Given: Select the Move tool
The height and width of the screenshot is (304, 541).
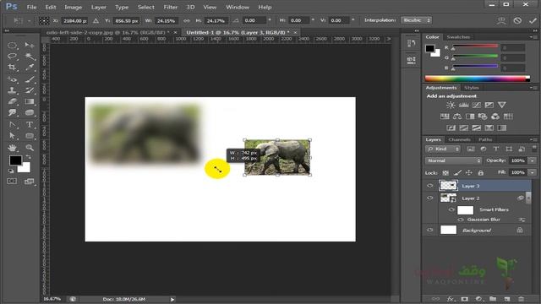Looking at the screenshot, I should [x=30, y=45].
